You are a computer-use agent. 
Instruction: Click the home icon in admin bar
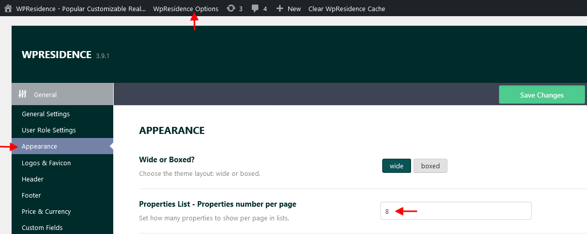(8, 8)
